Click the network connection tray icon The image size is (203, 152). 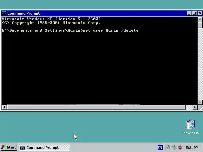(174, 147)
